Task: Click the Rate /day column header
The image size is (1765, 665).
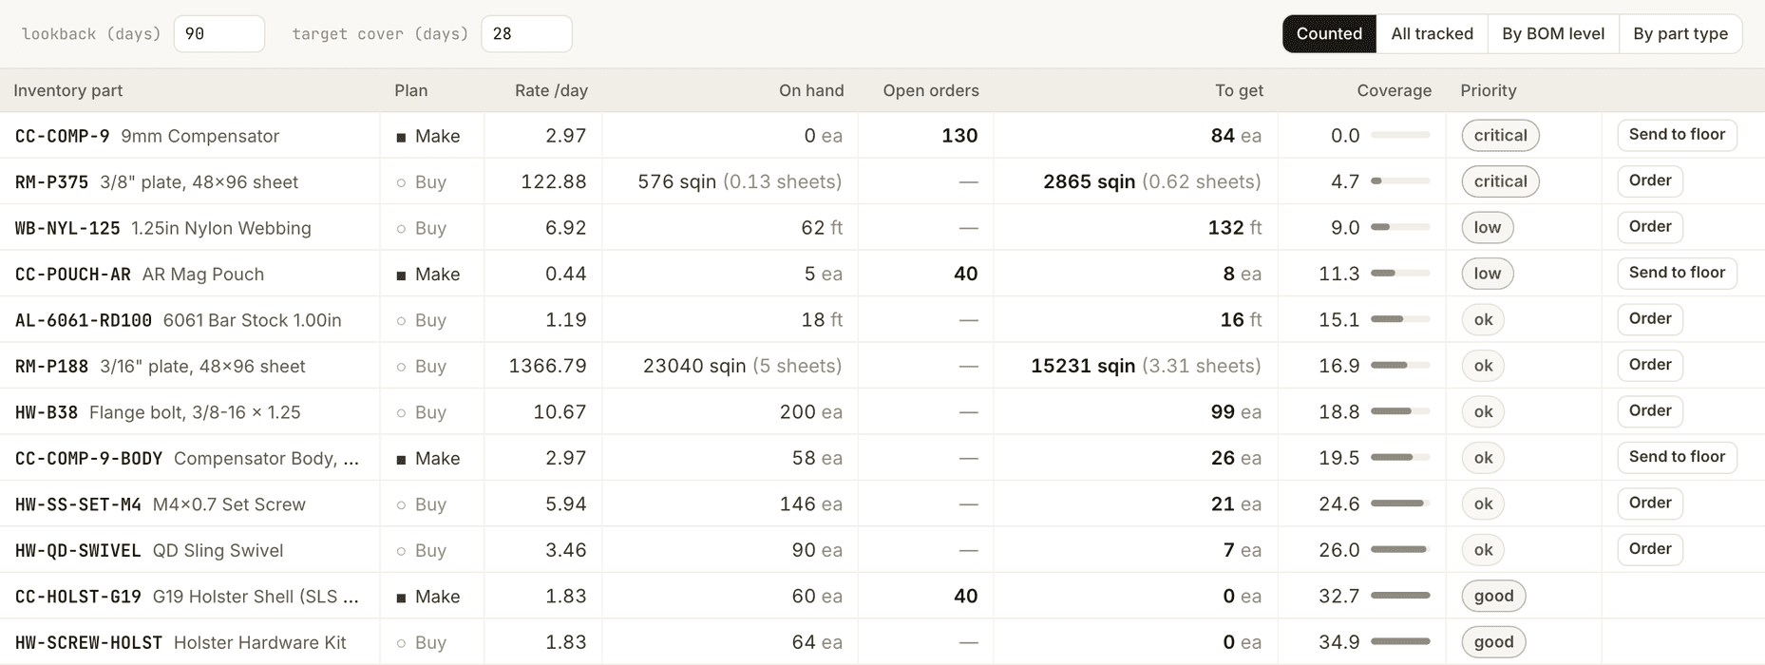Action: click(x=551, y=90)
